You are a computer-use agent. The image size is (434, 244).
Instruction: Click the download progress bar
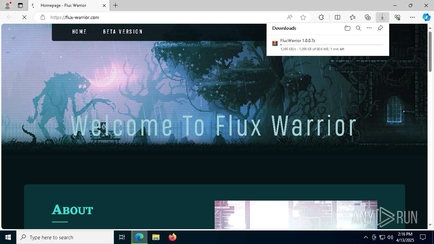[332, 45]
